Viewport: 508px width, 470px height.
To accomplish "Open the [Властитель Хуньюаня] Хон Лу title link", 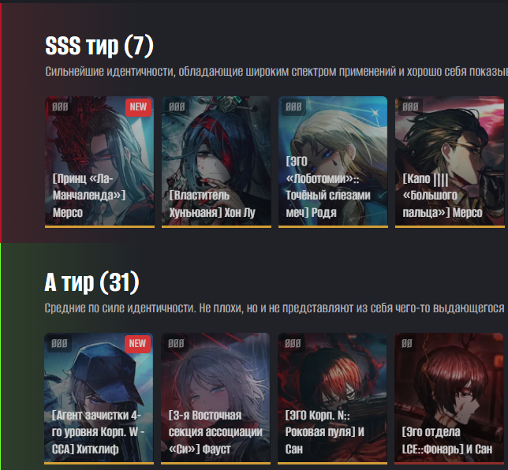I will (x=212, y=204).
